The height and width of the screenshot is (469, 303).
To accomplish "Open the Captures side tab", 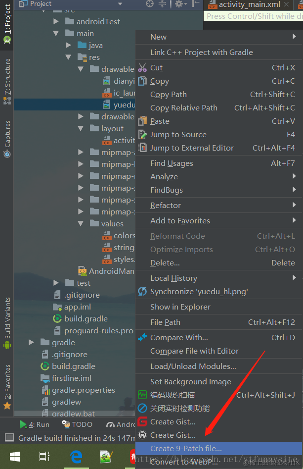I will tap(7, 139).
